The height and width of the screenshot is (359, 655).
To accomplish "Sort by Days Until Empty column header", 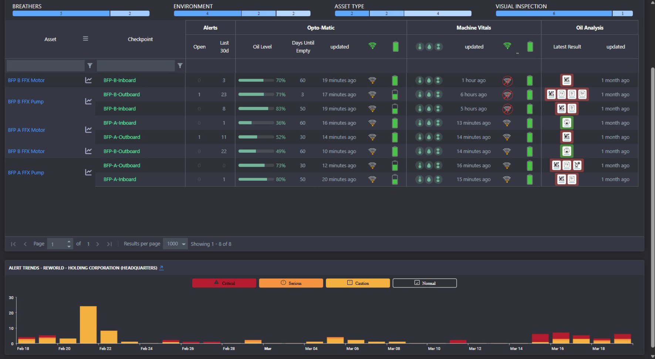I will pyautogui.click(x=303, y=47).
